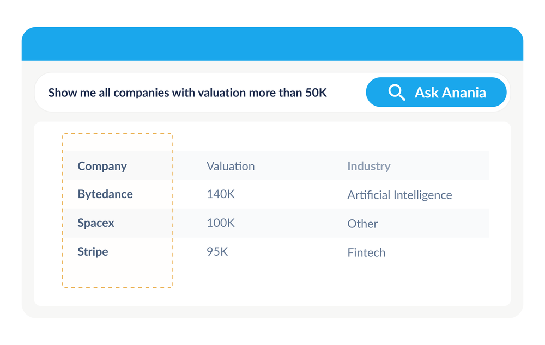Image resolution: width=545 pixels, height=345 pixels.
Task: Click the Bytedance company cell
Action: click(x=105, y=194)
